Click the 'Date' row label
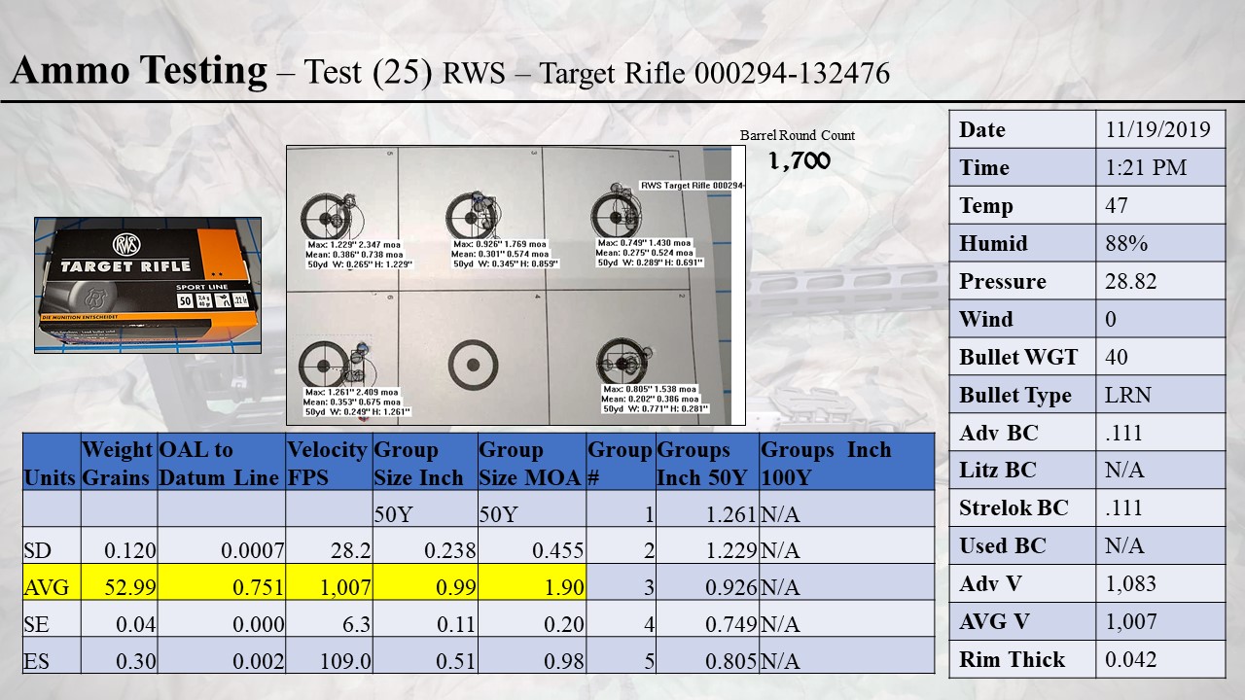The height and width of the screenshot is (700, 1245). (x=982, y=129)
